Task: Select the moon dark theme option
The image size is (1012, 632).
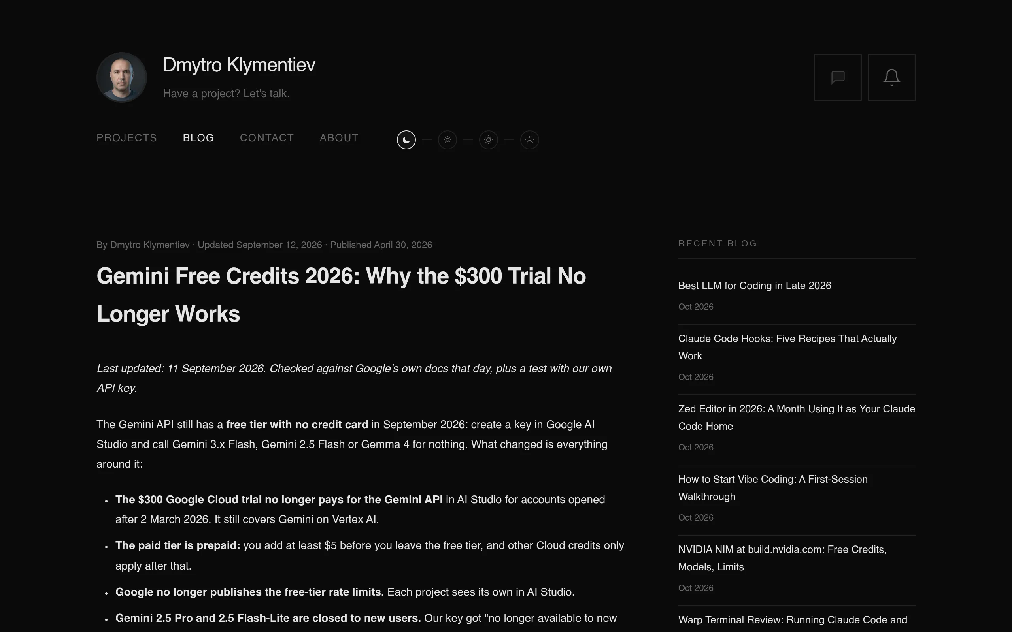Action: point(406,139)
